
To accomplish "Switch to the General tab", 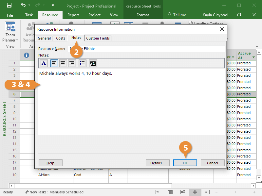I will point(44,38).
